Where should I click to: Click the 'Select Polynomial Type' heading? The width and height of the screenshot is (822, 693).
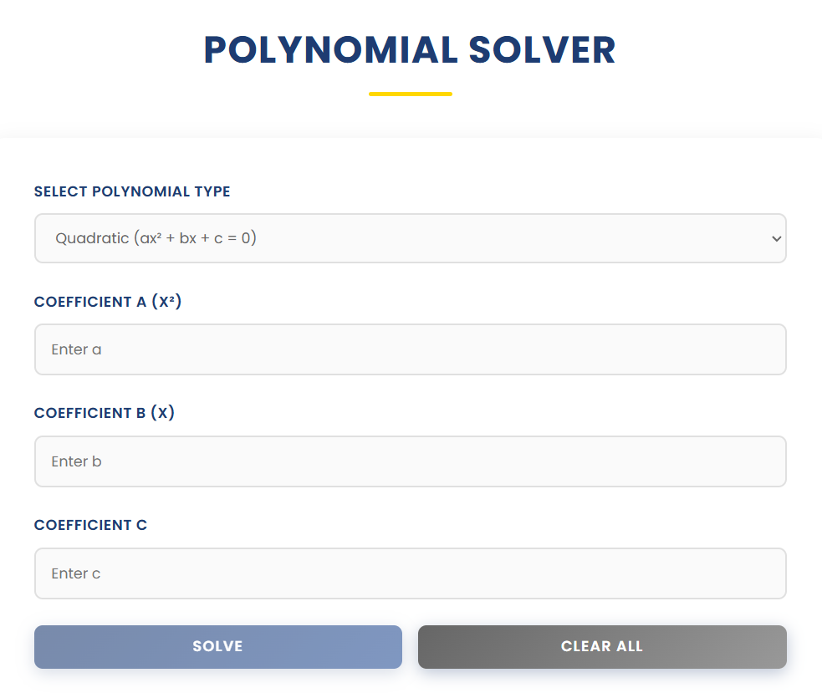131,191
